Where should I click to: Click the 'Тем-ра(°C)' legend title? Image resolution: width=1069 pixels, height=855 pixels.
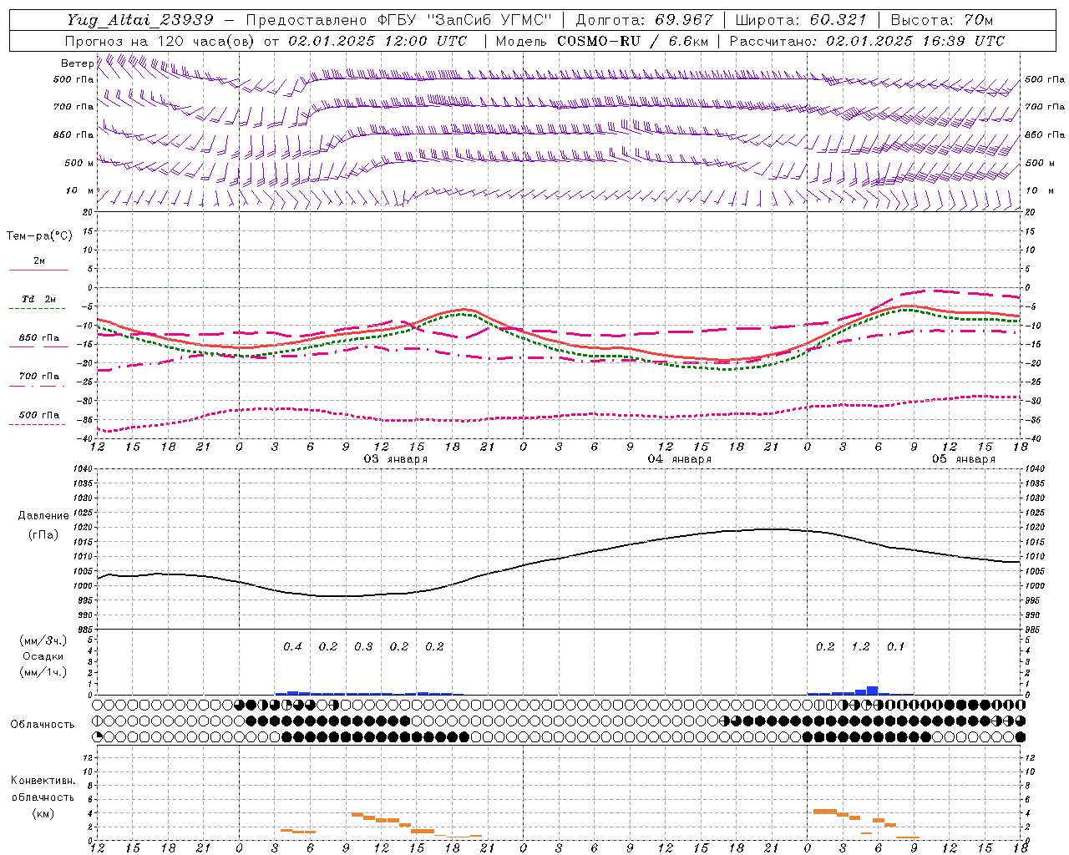pos(39,235)
